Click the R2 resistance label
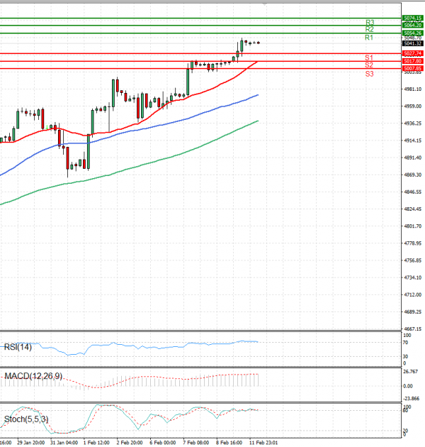Screen dimensions: 425x447 (x=369, y=29)
